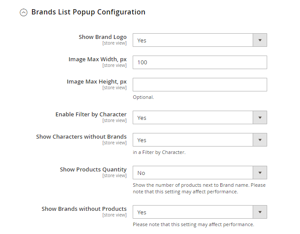
Task: Click the Brands List Popup Configuration heading
Action: pos(88,12)
